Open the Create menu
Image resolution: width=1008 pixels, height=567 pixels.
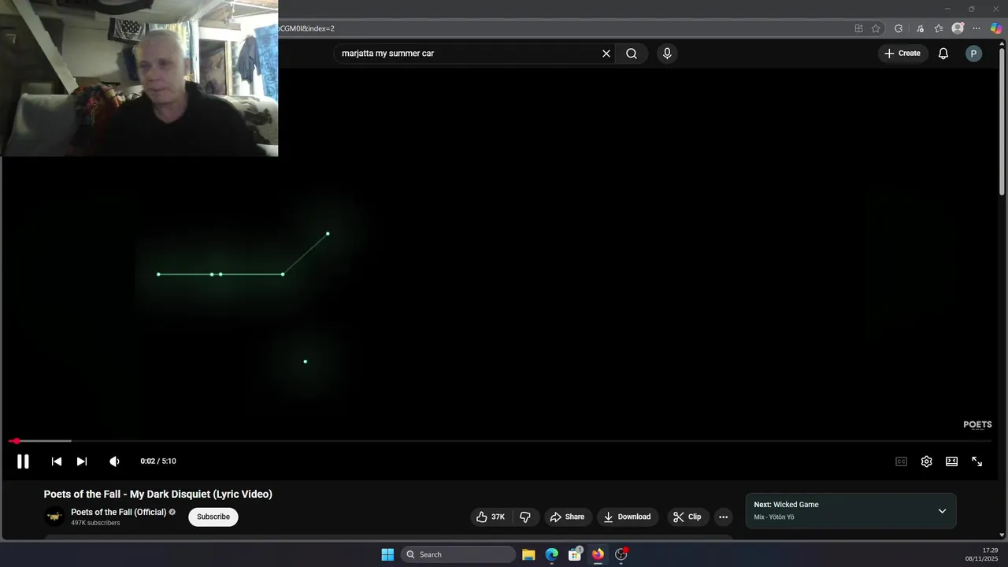pyautogui.click(x=902, y=54)
